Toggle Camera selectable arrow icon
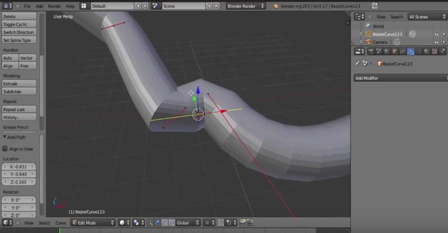The height and width of the screenshot is (233, 448). tap(444, 42)
